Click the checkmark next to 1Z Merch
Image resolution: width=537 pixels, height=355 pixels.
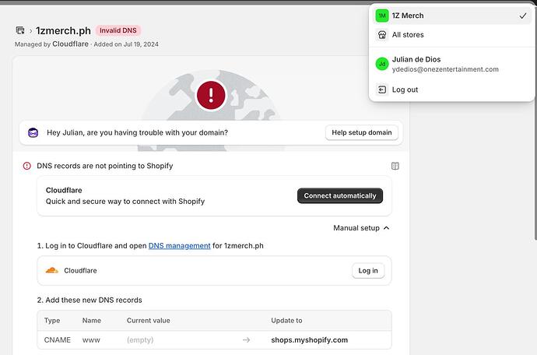click(x=523, y=16)
